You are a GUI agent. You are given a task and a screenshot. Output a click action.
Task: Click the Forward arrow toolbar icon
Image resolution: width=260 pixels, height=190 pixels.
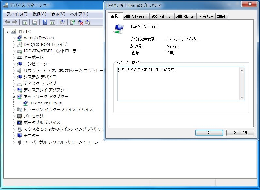pyautogui.click(x=15, y=22)
